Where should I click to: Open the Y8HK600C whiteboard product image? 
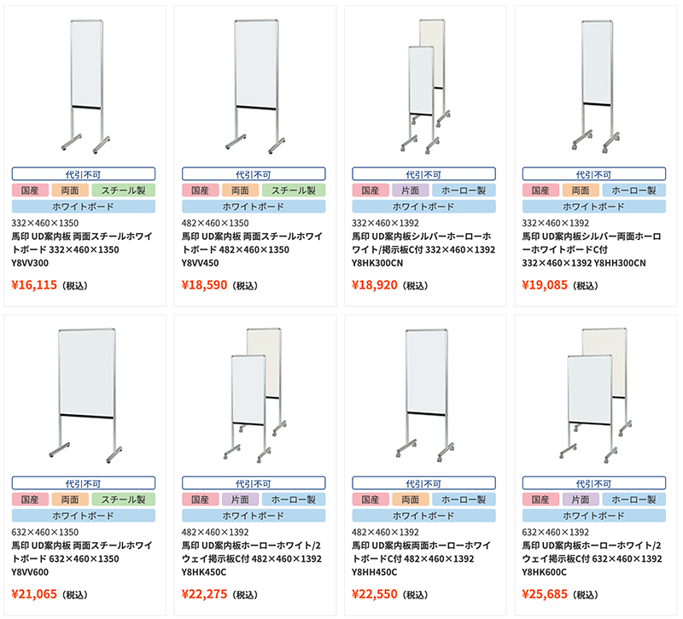click(596, 395)
